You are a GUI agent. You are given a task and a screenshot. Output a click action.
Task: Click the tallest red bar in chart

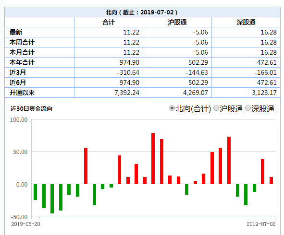point(153,159)
